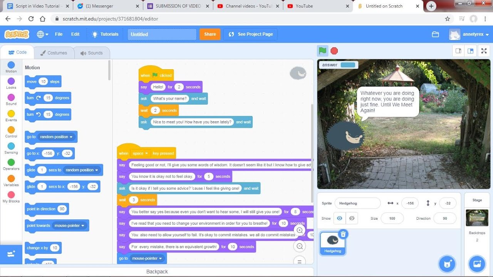This screenshot has height=277, width=493.
Task: Click the Add Extension button
Action: click(11, 254)
